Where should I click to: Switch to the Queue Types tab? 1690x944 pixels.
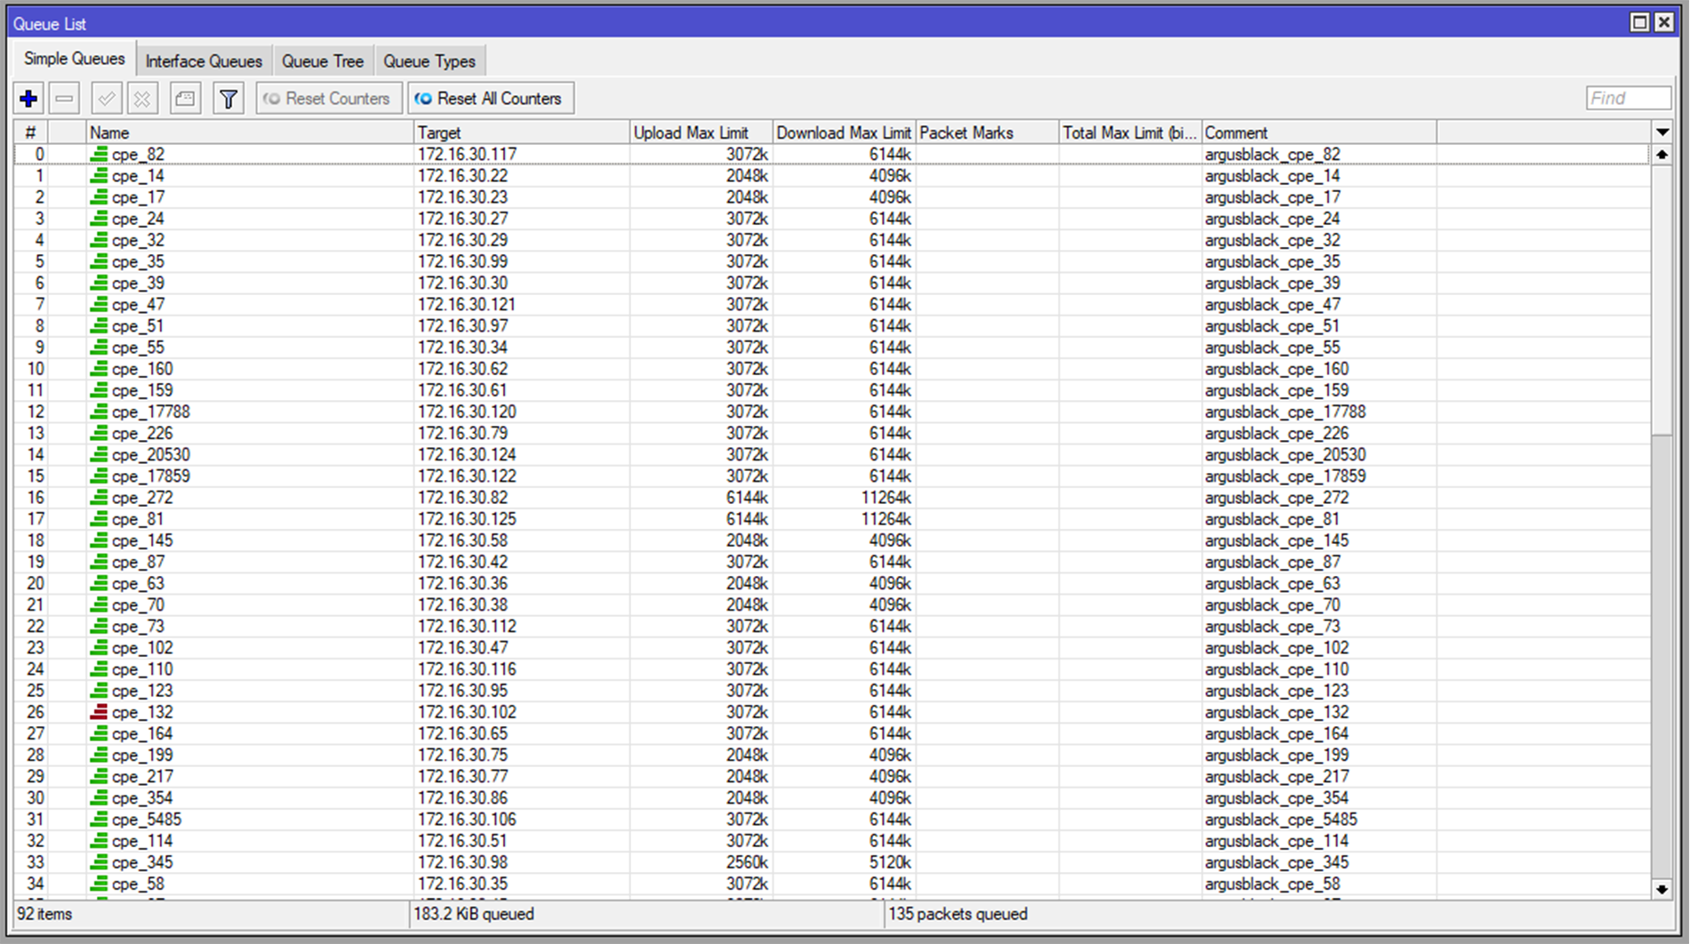click(429, 61)
